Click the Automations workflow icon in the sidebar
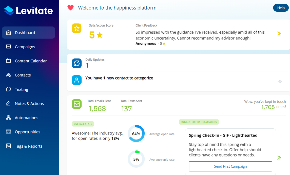This screenshot has height=175, width=290. pos(9,118)
